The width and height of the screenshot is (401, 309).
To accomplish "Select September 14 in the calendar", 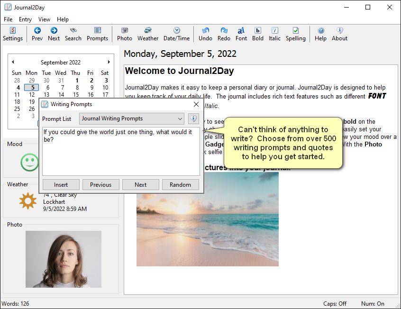I will (61, 95).
